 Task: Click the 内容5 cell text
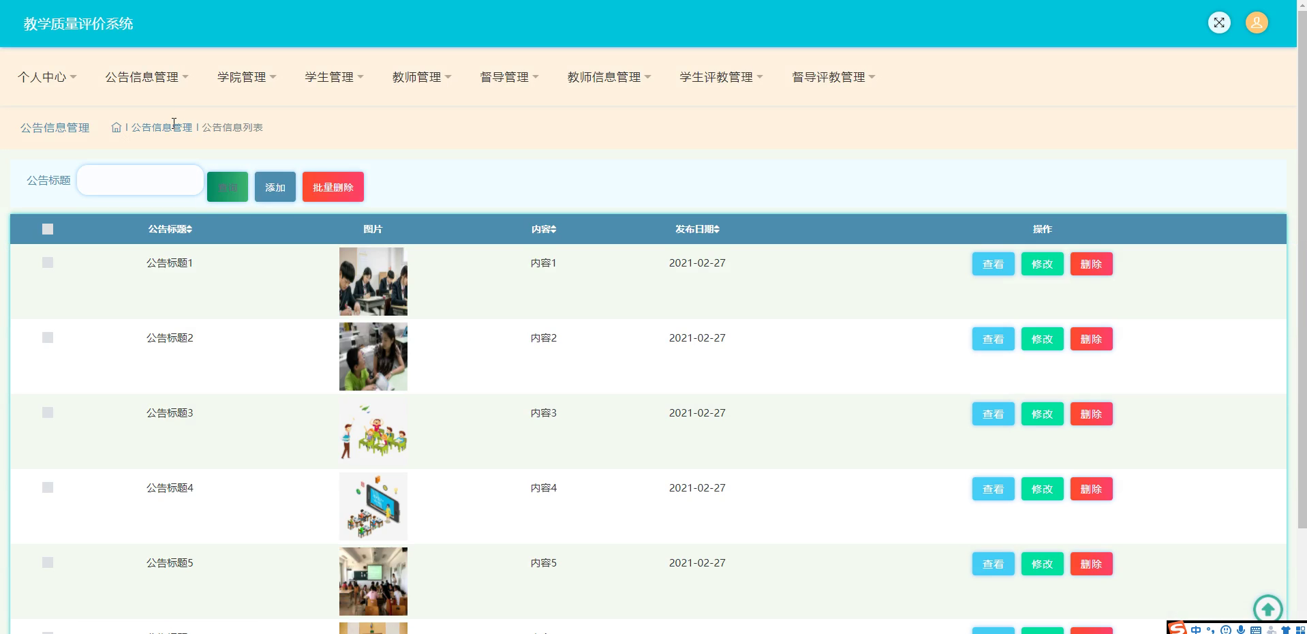544,562
